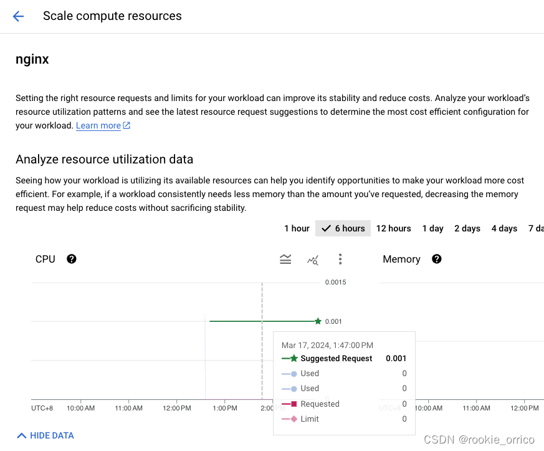
Task: Click the Suggested Request star marker
Action: [x=318, y=321]
